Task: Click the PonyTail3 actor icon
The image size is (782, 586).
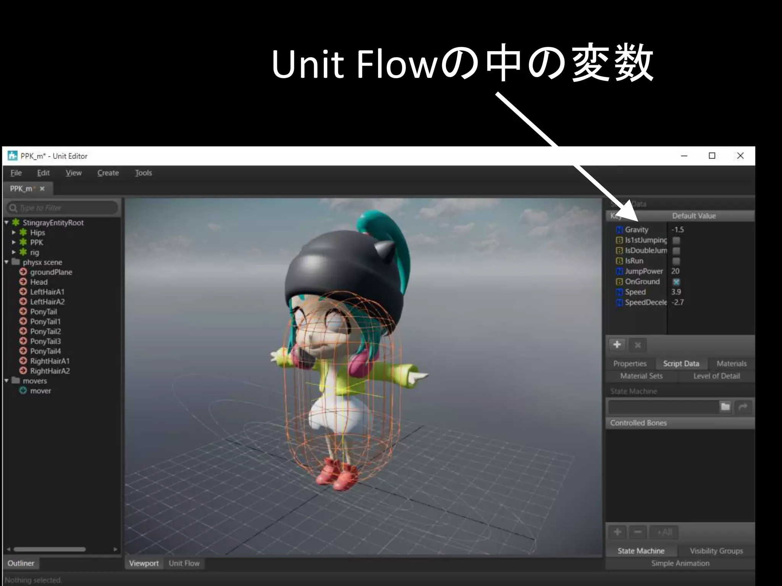Action: tap(23, 341)
